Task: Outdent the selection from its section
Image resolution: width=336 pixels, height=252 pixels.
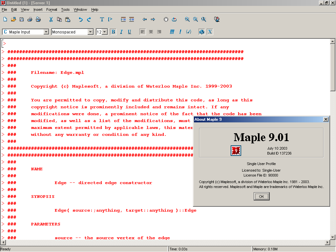Action: click(132, 19)
